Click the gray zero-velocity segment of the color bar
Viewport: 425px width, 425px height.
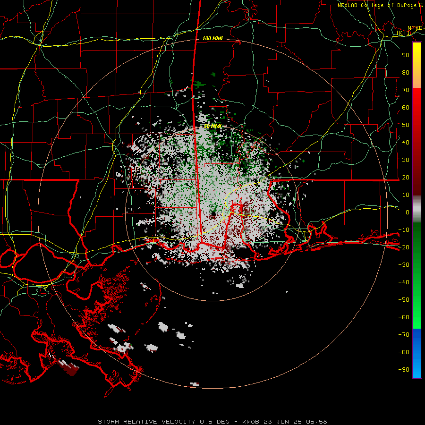coord(417,209)
